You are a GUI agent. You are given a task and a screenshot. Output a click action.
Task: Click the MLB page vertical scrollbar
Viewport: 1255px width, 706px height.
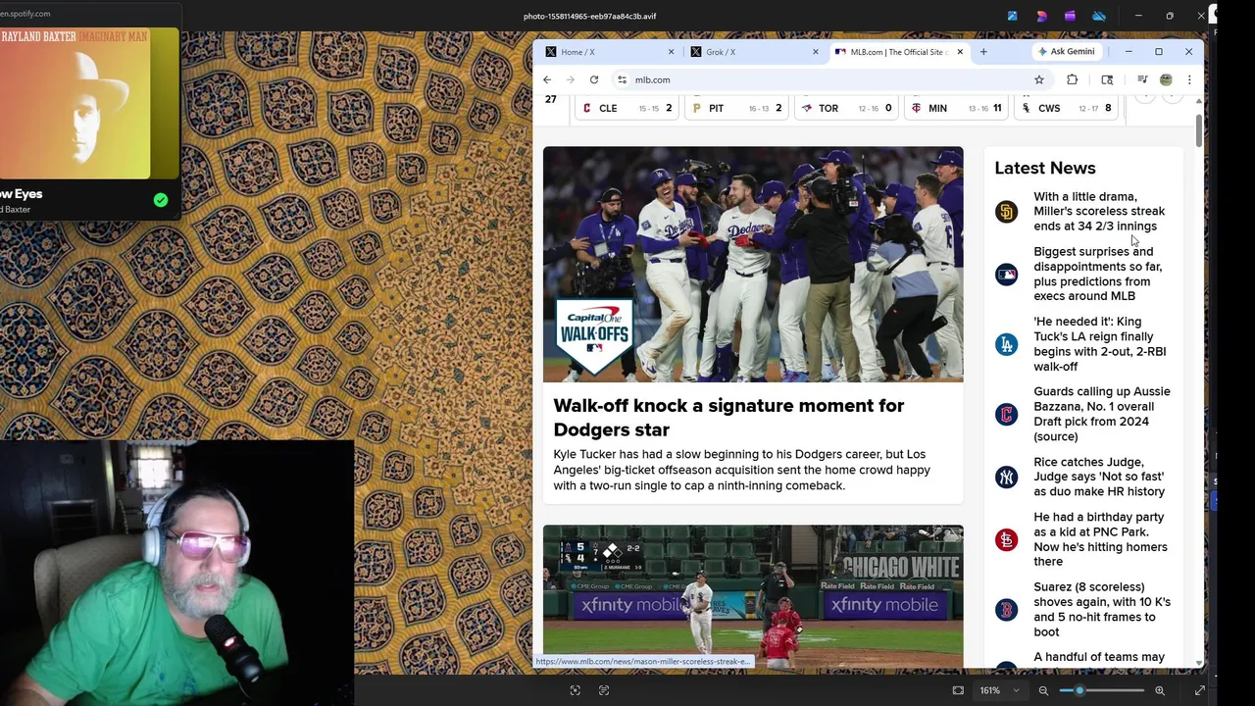[x=1198, y=132]
